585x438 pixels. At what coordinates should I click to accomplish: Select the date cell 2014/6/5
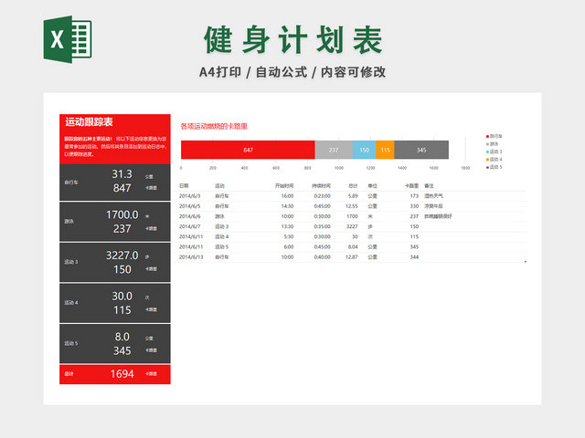(189, 206)
